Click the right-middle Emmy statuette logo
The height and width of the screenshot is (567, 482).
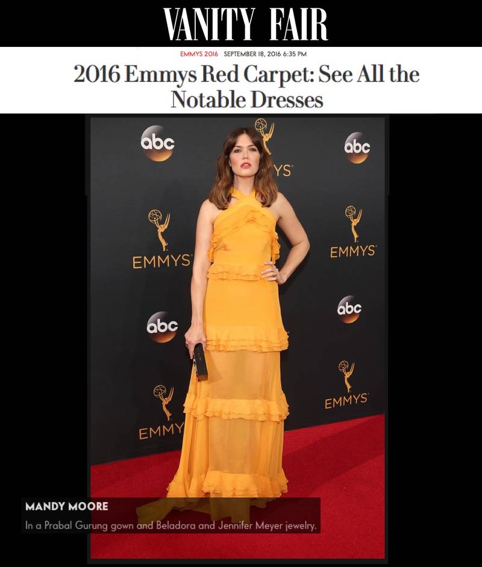[353, 224]
